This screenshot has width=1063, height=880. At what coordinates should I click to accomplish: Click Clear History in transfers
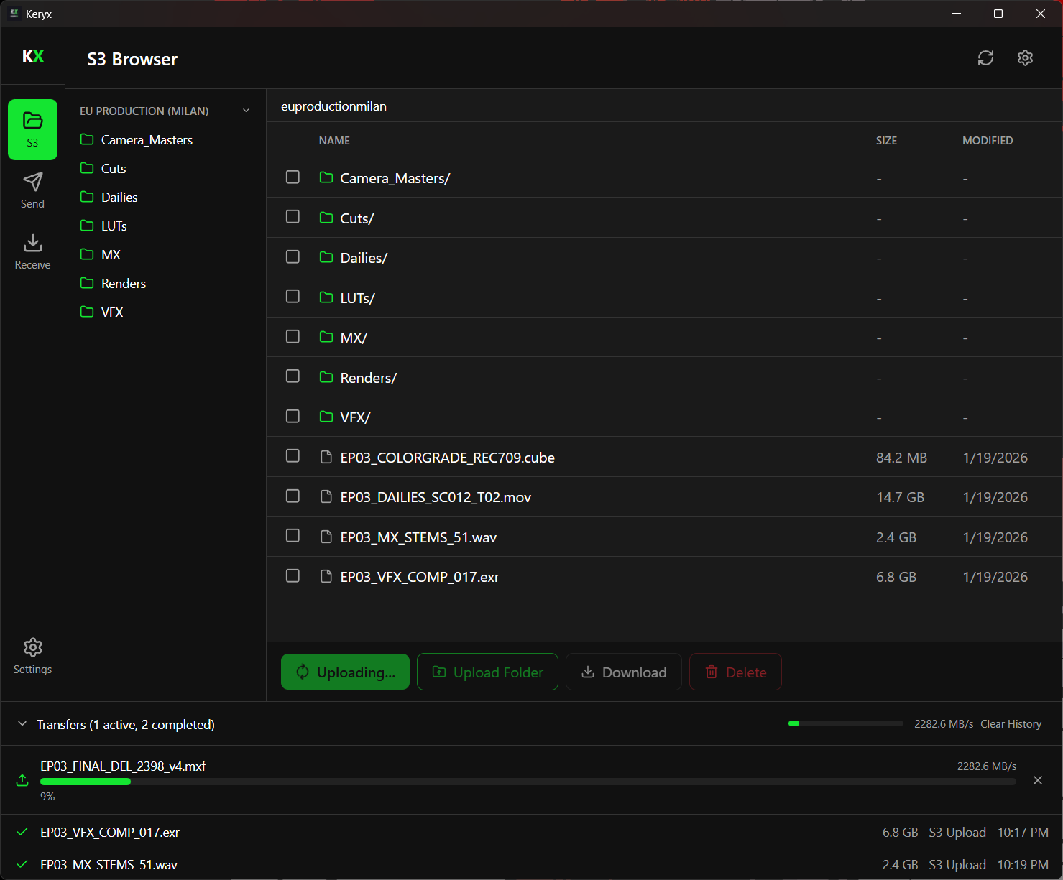pos(1011,724)
